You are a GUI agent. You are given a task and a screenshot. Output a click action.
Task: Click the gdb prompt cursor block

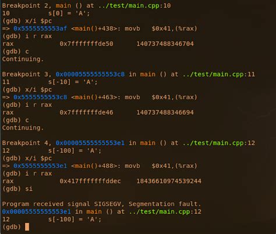coord(27,227)
